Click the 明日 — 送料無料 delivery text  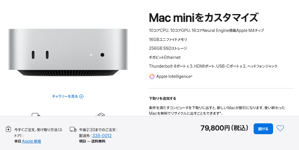pyautogui.click(x=92, y=141)
